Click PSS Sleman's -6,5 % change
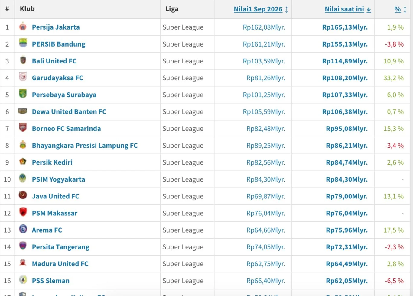The height and width of the screenshot is (296, 413). 394,281
